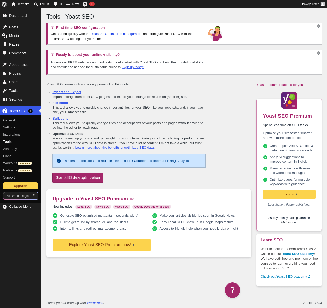Viewport: 327px width, 308px height.
Task: Click the Optimize SEO Data list heading
Action: point(67,134)
